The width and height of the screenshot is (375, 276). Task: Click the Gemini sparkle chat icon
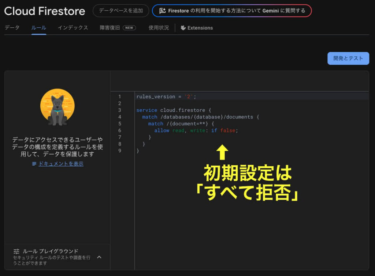(x=162, y=11)
